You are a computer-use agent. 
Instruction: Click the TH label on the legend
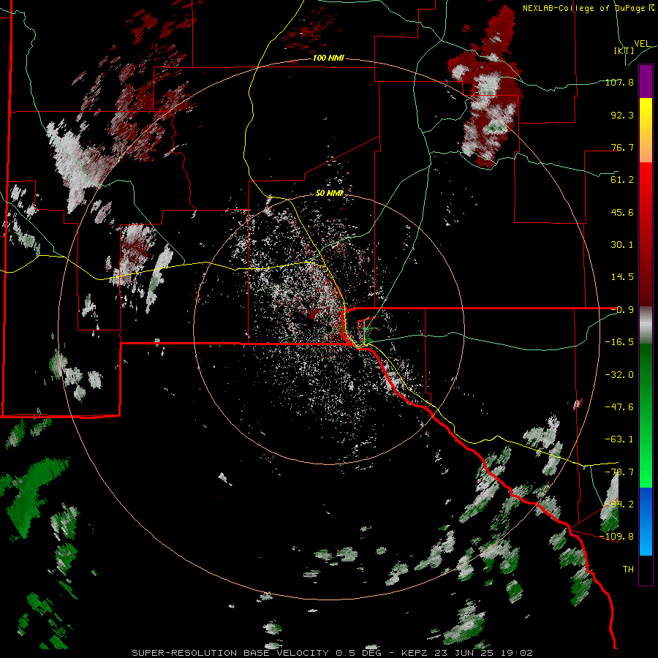coord(628,570)
